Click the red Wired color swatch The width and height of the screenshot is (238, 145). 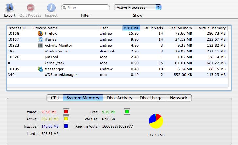pos(66,112)
